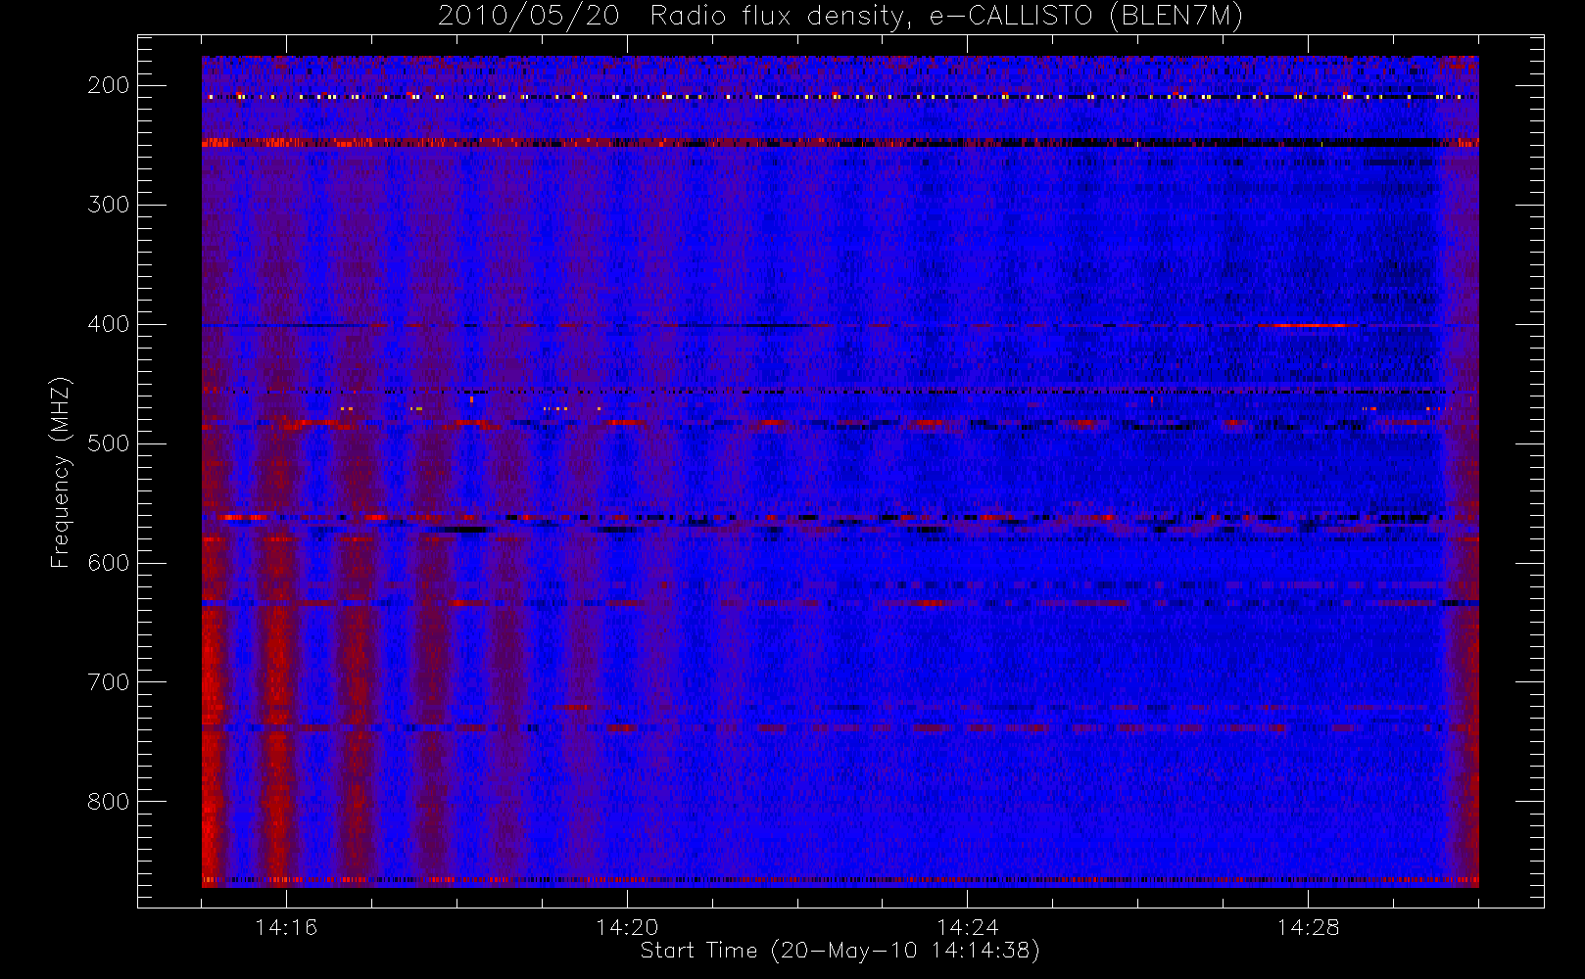
Task: Click the 600 frequency tick label
Action: (x=109, y=563)
